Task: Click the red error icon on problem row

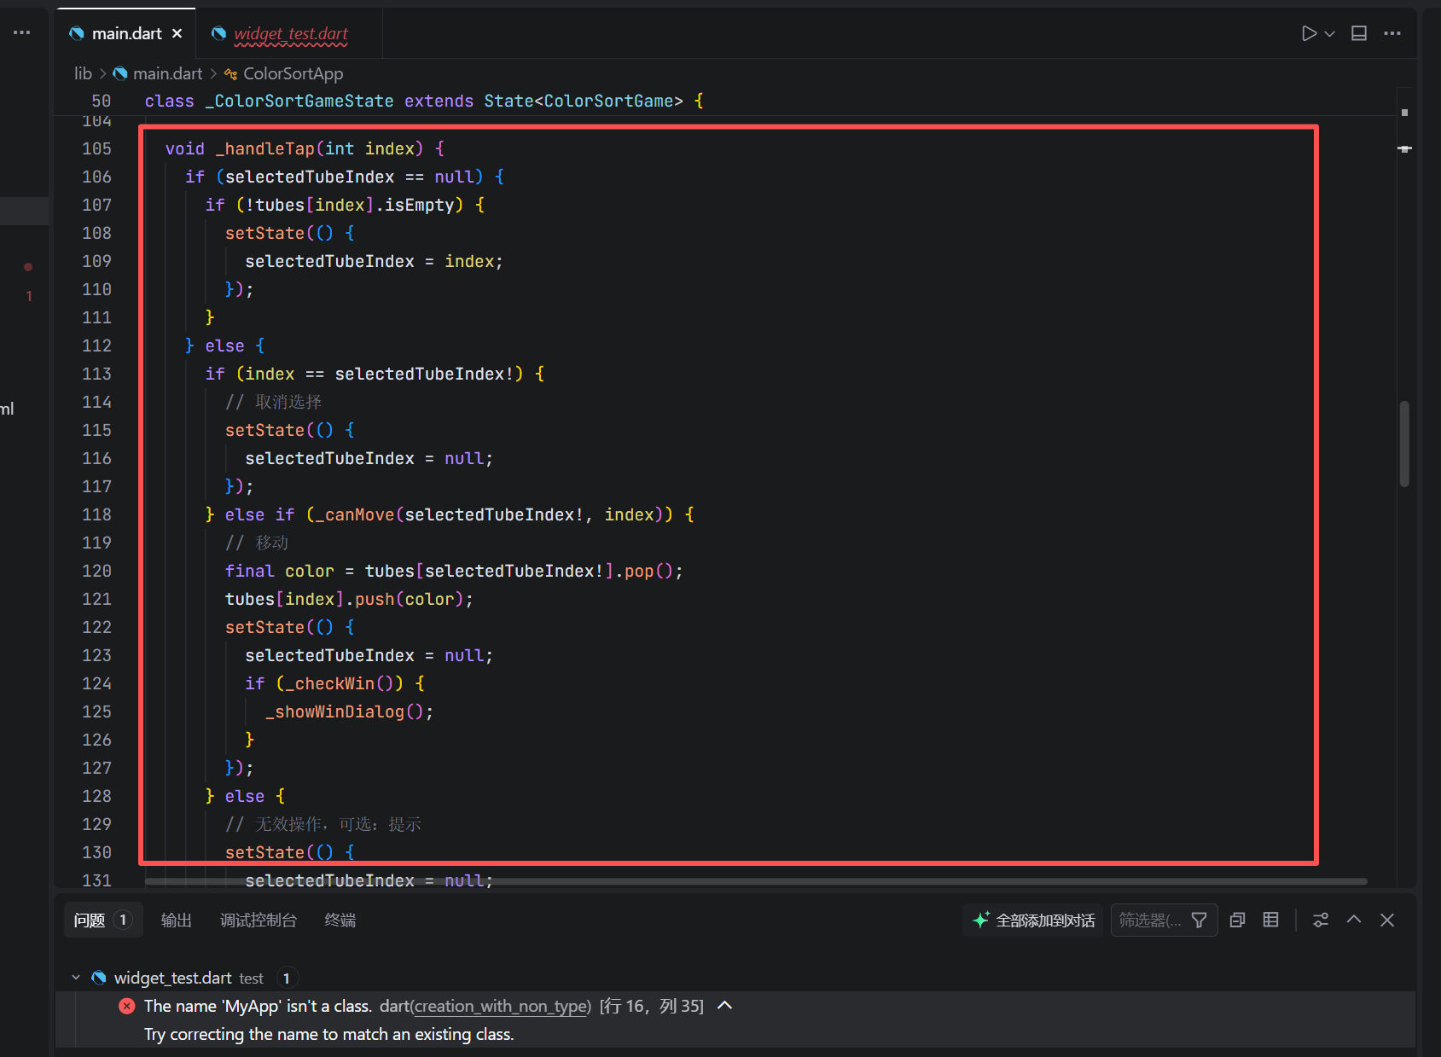Action: [127, 1007]
